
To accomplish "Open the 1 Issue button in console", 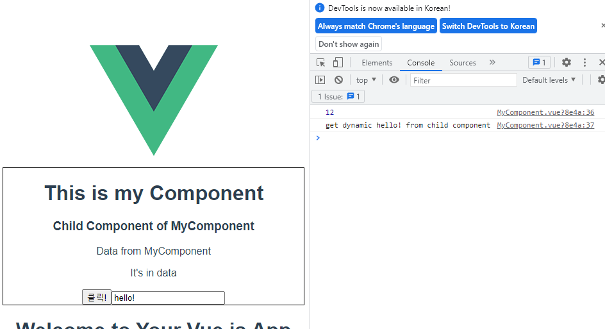I will (x=338, y=97).
